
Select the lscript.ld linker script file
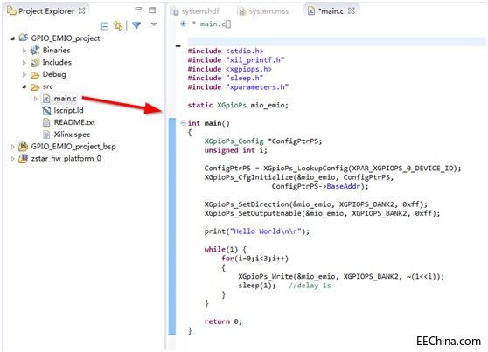pos(68,110)
